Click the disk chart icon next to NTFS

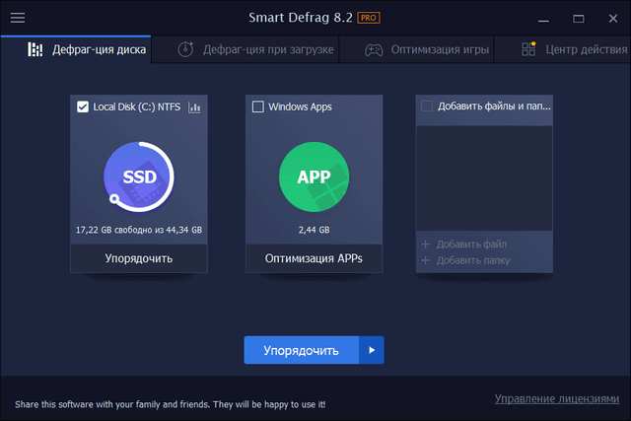194,106
